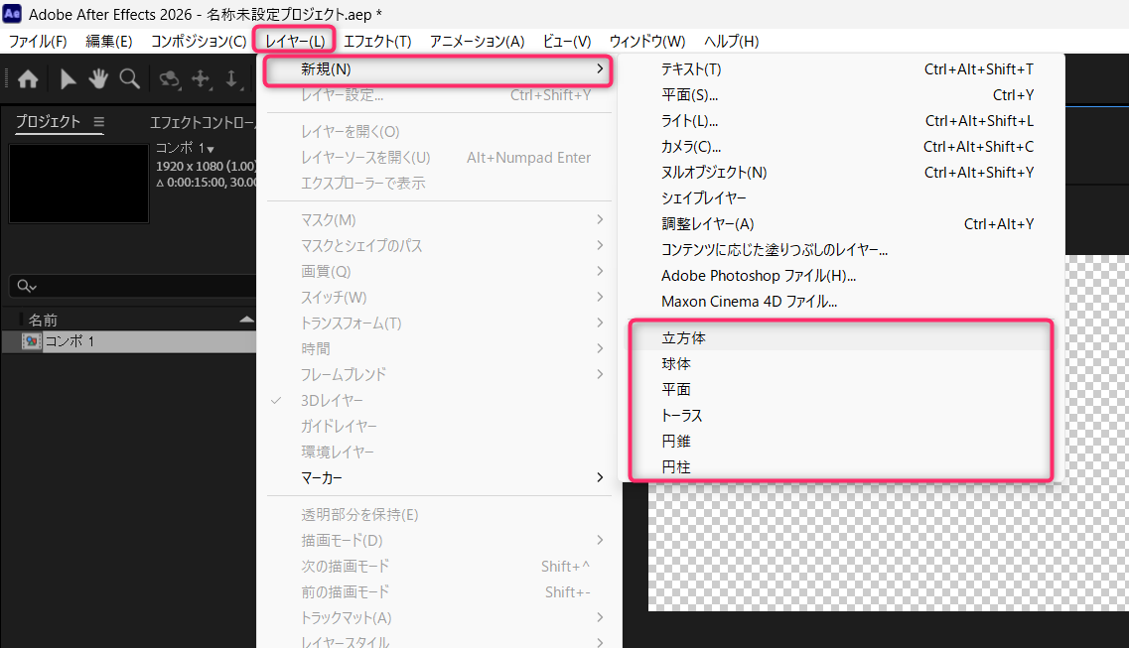This screenshot has height=648, width=1129.
Task: Open the プロジェクト panel menu icon
Action: tap(98, 121)
